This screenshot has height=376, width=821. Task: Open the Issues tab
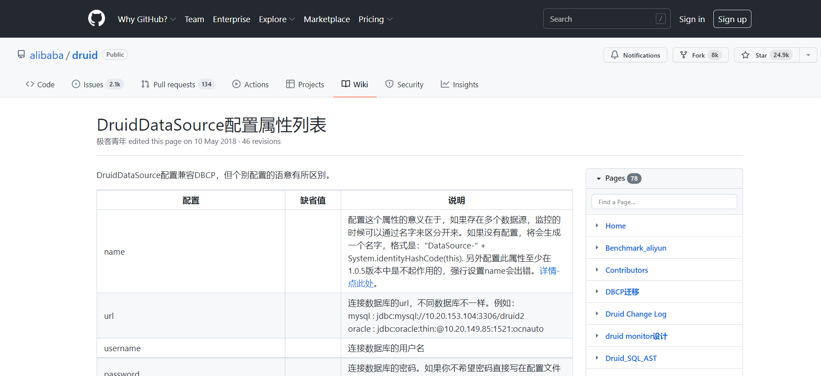coord(97,84)
